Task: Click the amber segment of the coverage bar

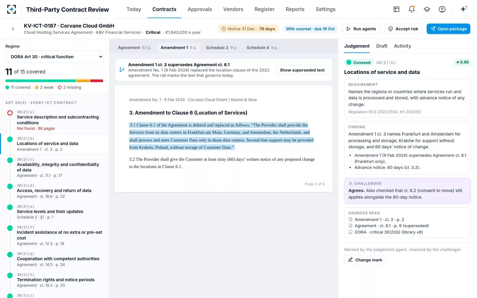Action: (83, 81)
